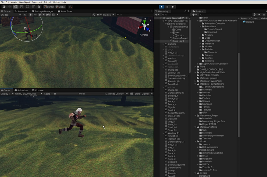The height and width of the screenshot is (177, 267).
Task: Toggle Global handle rotation button
Action: [61, 7]
